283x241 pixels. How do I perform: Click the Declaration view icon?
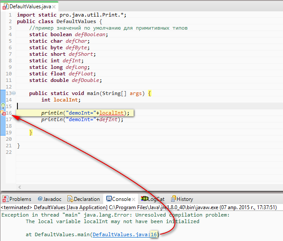coord(70,199)
